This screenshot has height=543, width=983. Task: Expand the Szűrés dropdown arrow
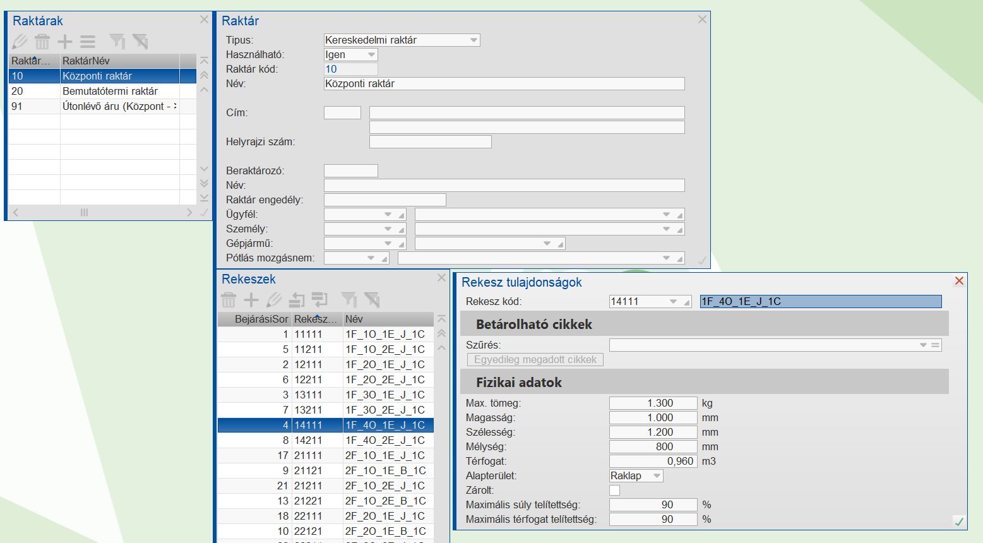(923, 345)
